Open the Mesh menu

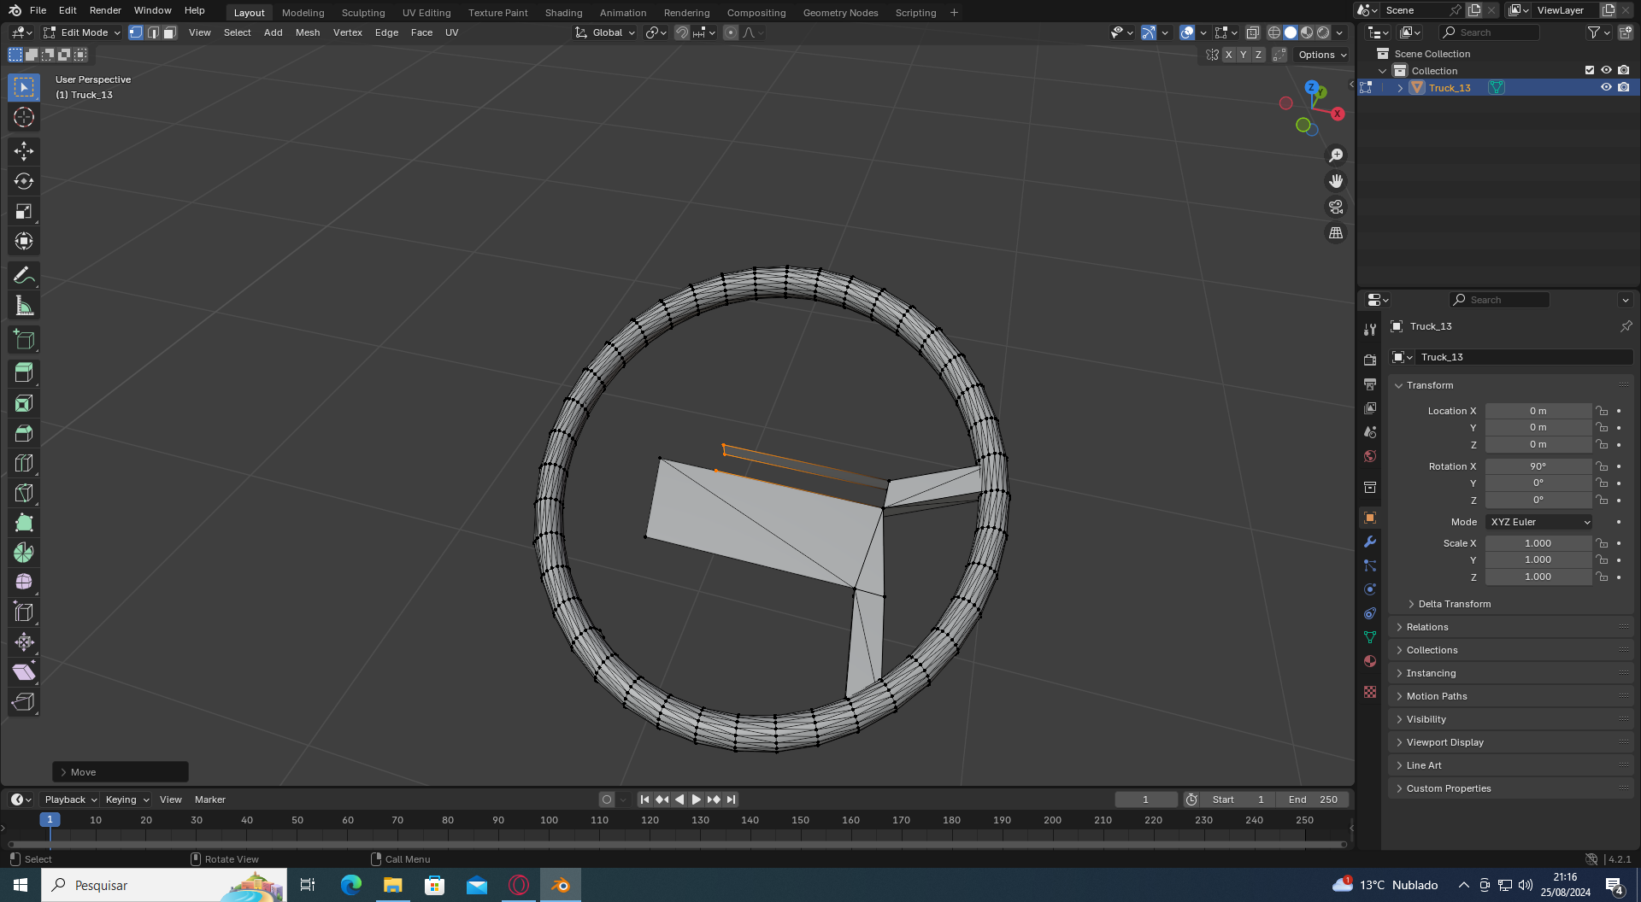pos(308,32)
